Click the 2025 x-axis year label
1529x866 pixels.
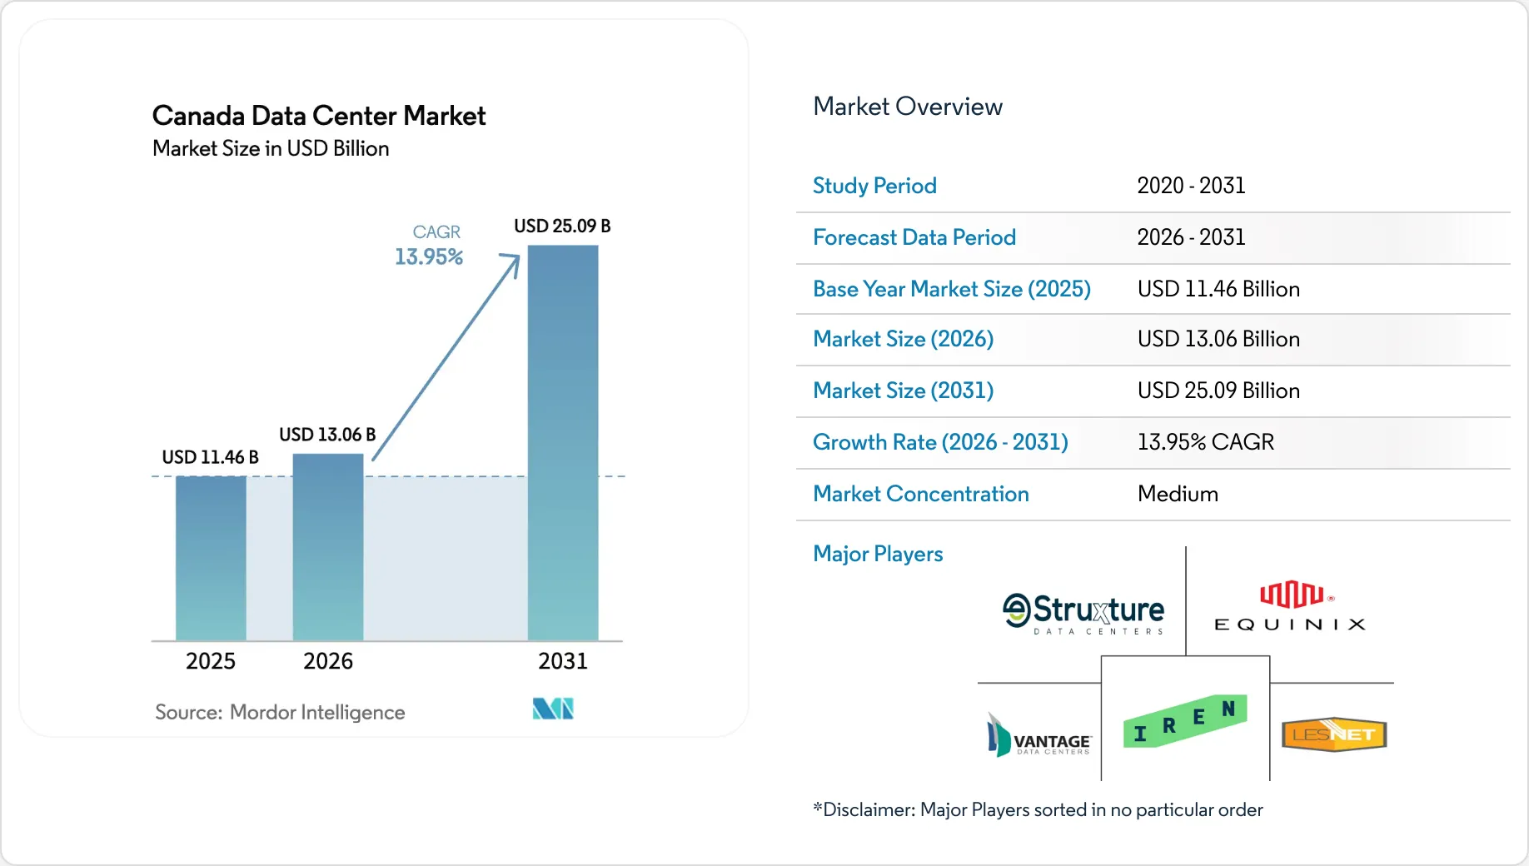[211, 661]
